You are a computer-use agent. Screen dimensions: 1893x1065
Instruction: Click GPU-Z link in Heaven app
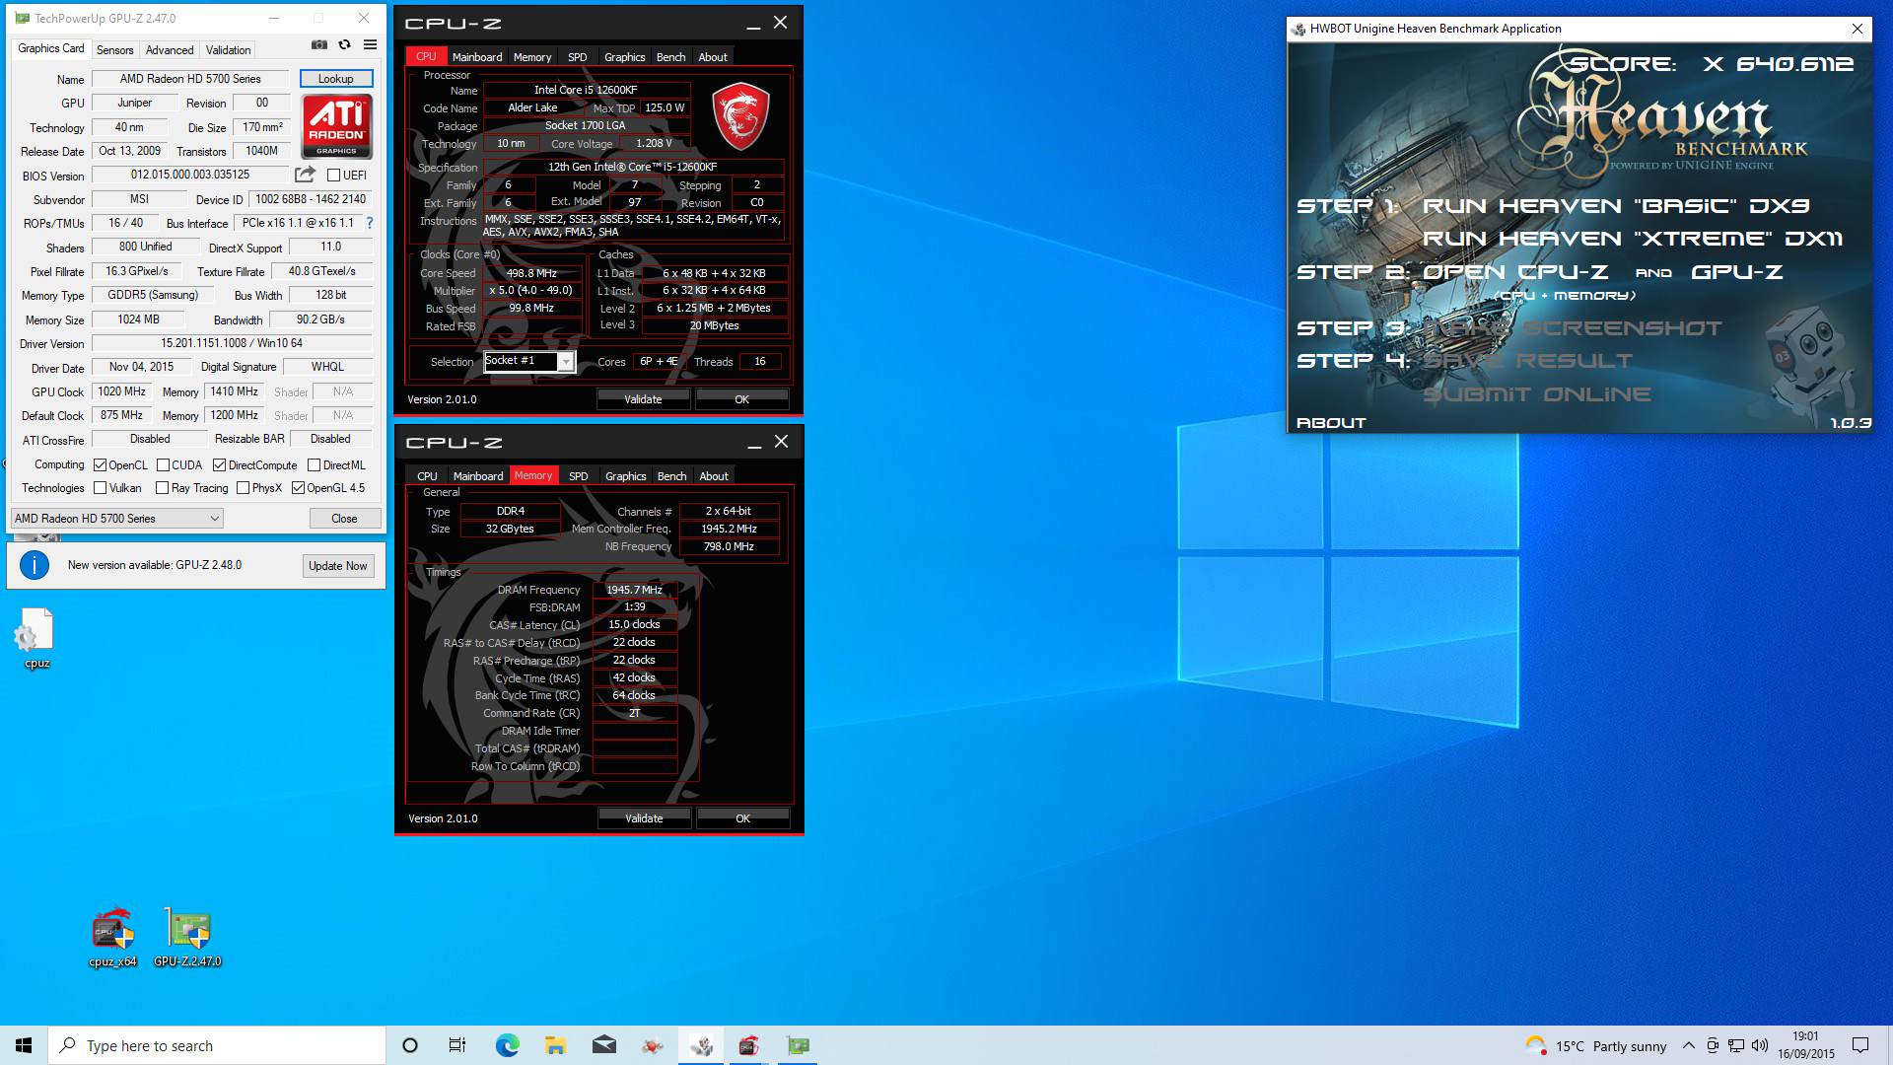click(1736, 272)
